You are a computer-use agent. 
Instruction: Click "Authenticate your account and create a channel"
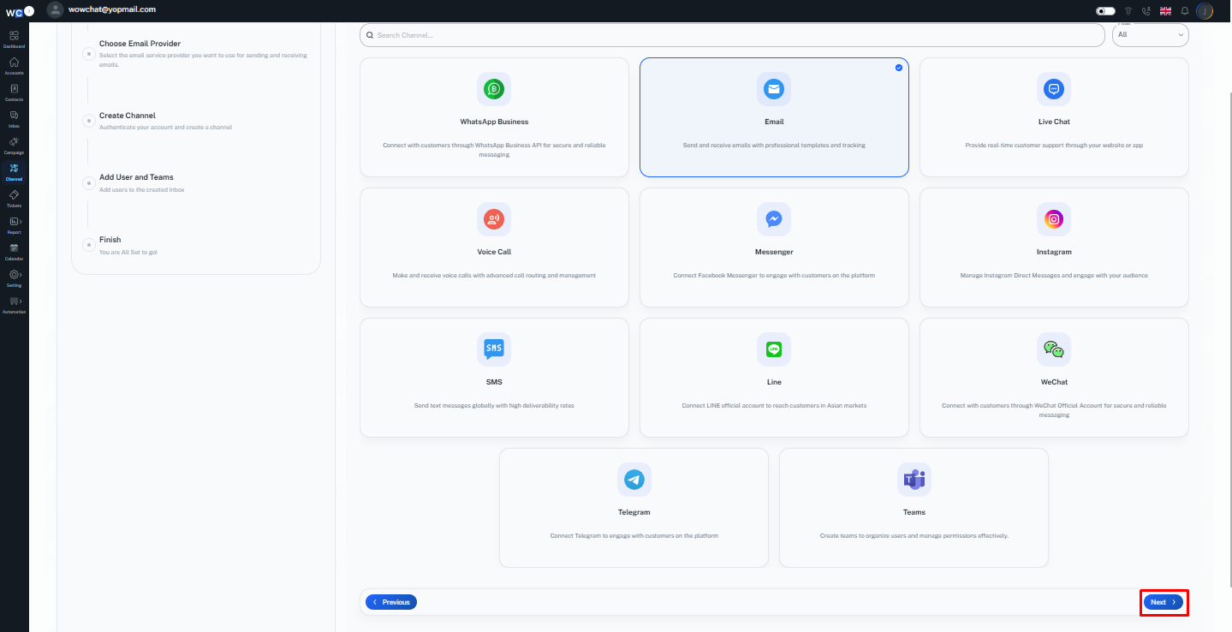pos(165,128)
